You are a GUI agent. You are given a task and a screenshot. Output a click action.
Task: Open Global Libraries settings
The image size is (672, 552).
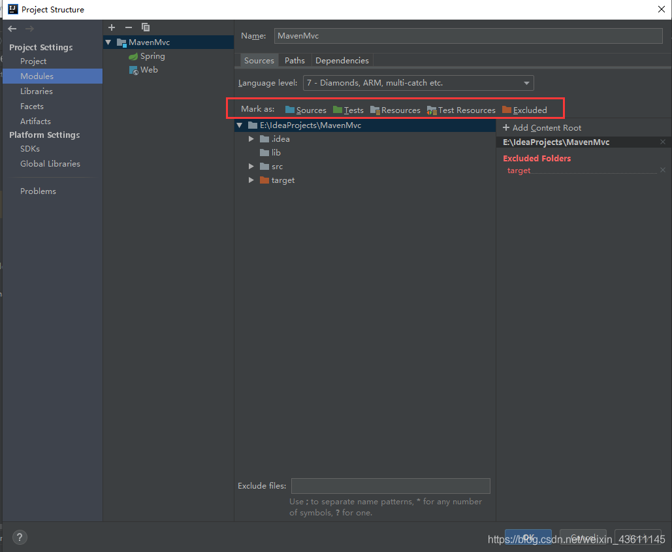[50, 164]
